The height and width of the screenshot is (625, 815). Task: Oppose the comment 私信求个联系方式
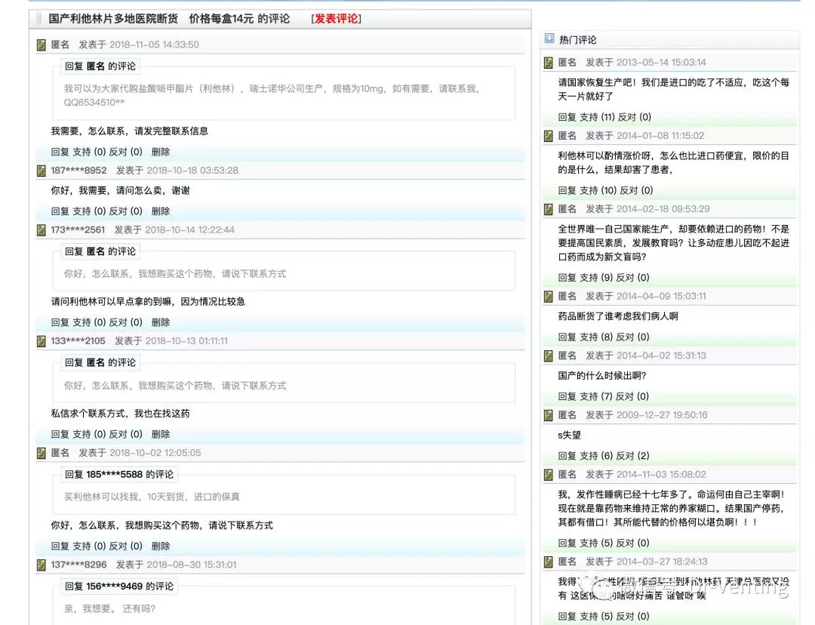click(126, 434)
